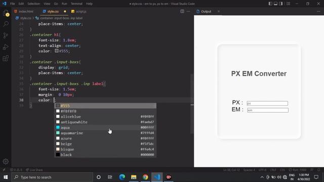This screenshot has width=324, height=182.
Task: Open the View menu
Action: 47,4
